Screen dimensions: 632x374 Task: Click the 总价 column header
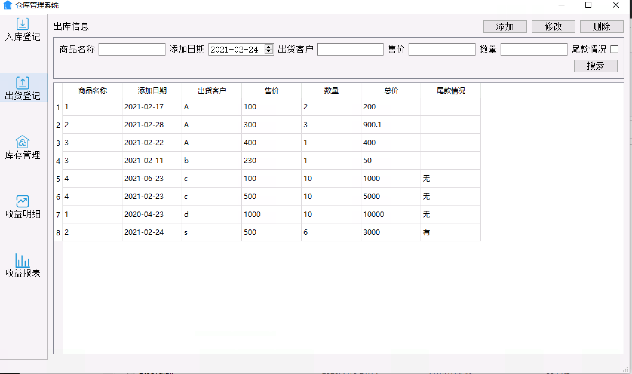pos(390,91)
